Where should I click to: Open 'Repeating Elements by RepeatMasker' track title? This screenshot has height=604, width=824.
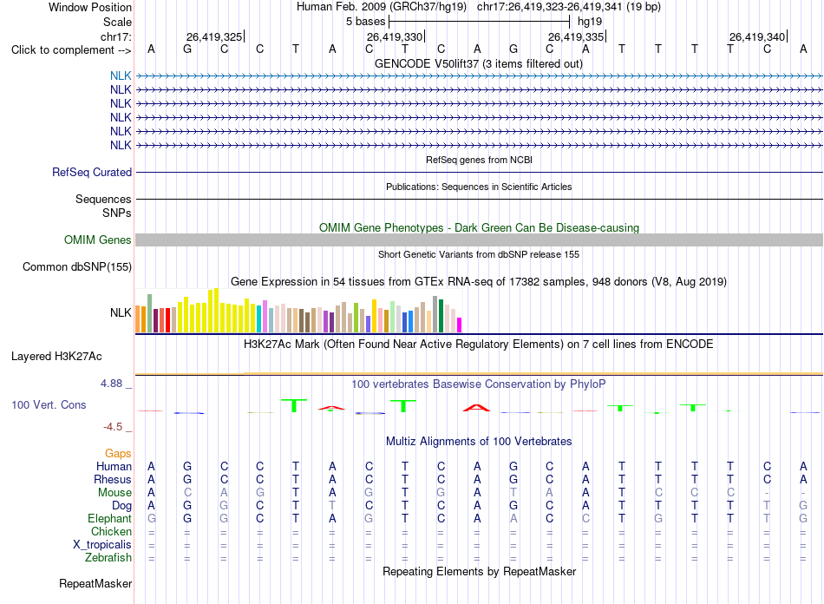(479, 572)
